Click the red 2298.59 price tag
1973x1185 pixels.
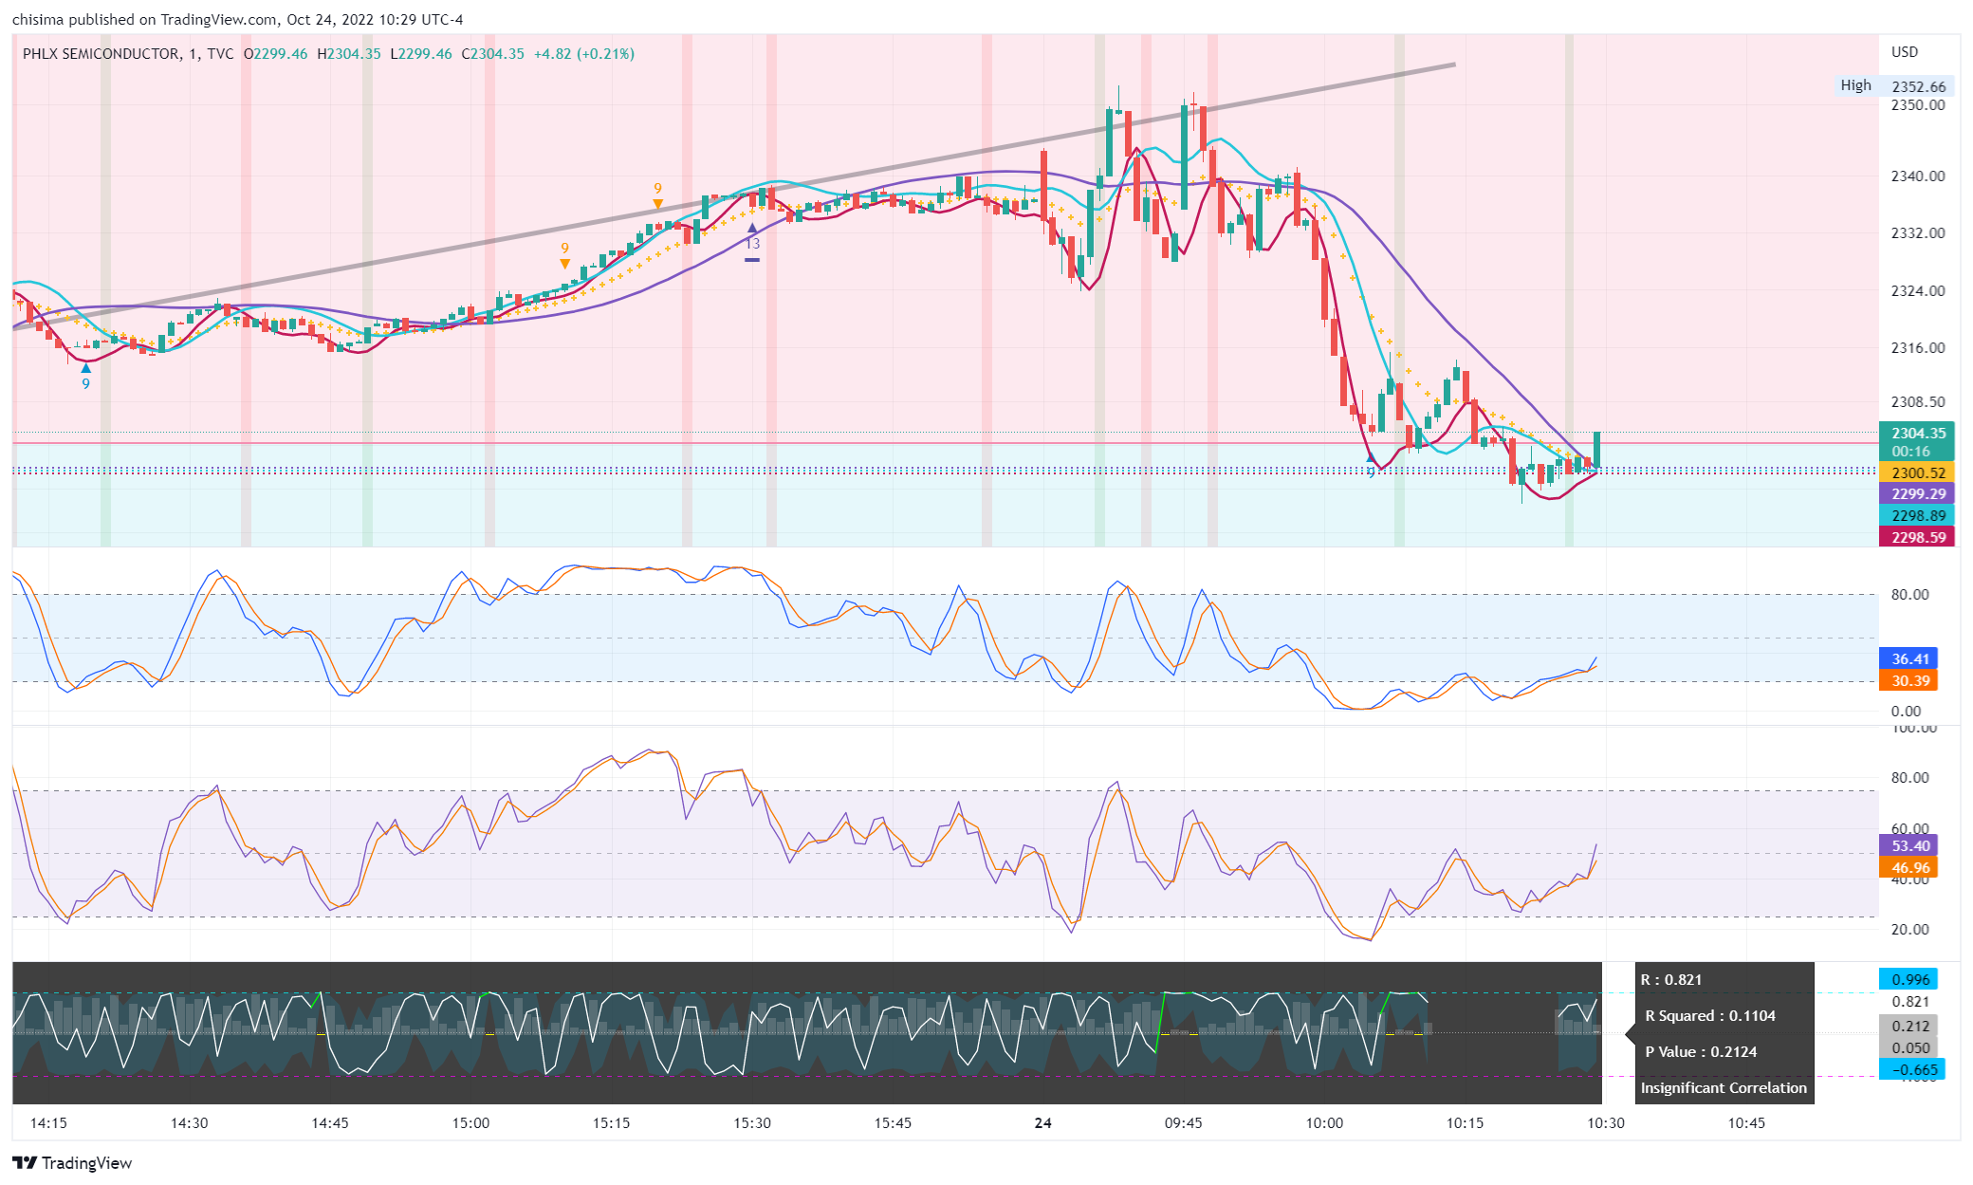[1917, 537]
